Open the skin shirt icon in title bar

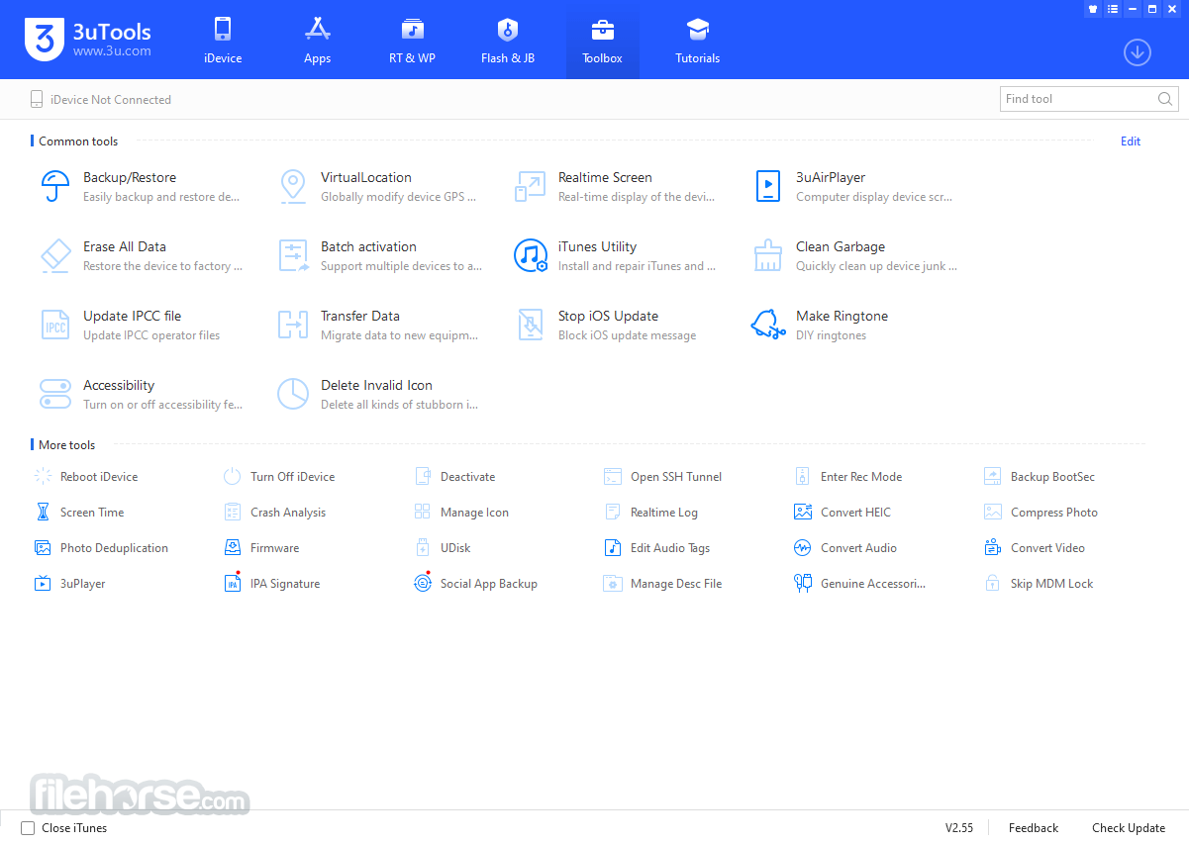pos(1093,9)
